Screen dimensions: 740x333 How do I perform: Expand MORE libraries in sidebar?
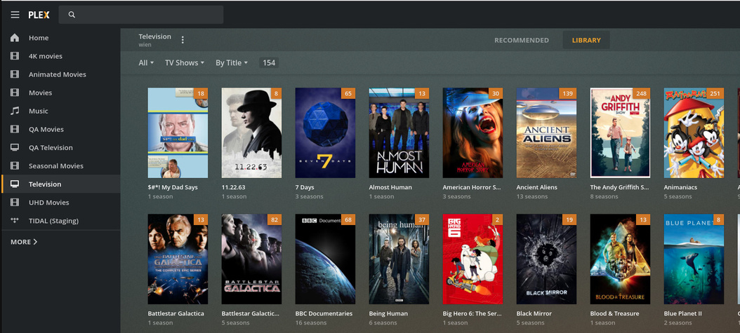pos(24,242)
